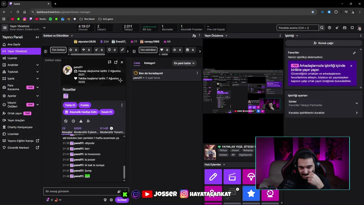Switch to the Kategori tab
364x205 pixels.
[x=150, y=63]
